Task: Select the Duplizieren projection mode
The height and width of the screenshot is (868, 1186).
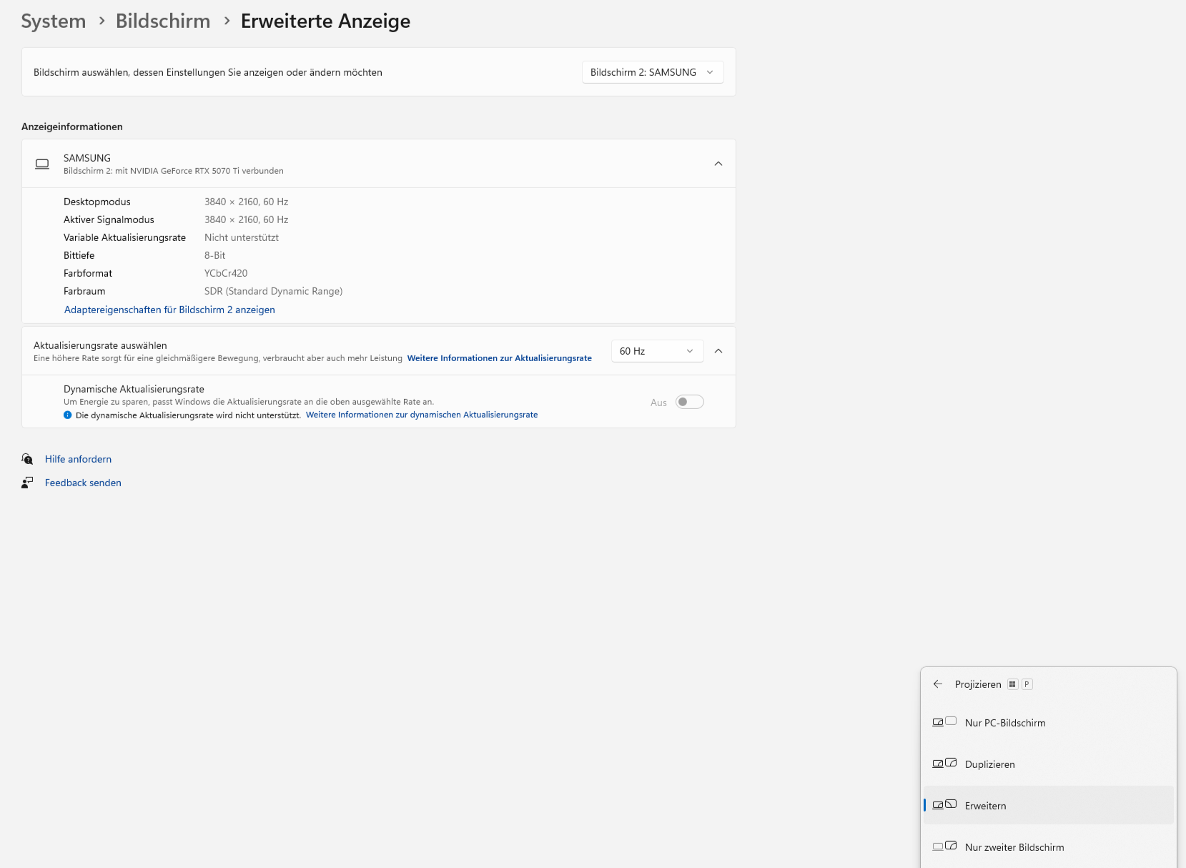Action: [x=990, y=764]
